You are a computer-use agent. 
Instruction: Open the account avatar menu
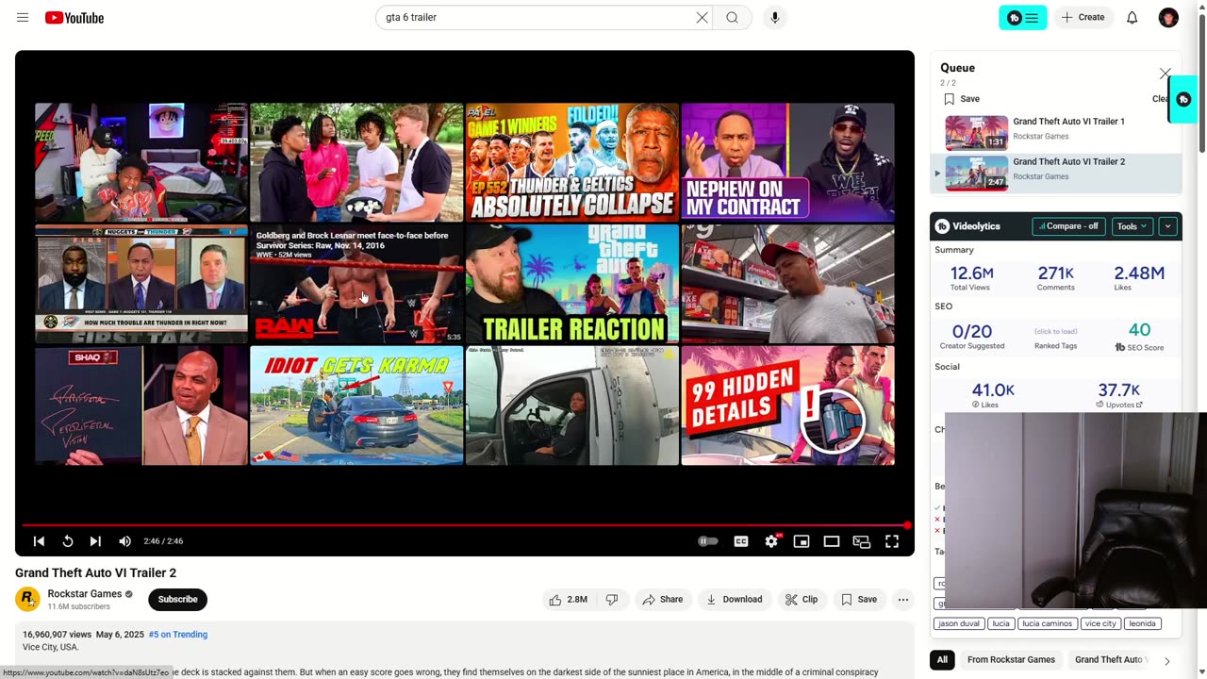click(x=1168, y=18)
